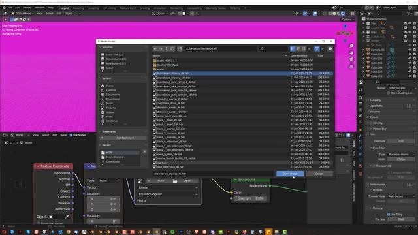Exclude Logo collection via its checkbox
418x235 pixels.
[x=406, y=32]
